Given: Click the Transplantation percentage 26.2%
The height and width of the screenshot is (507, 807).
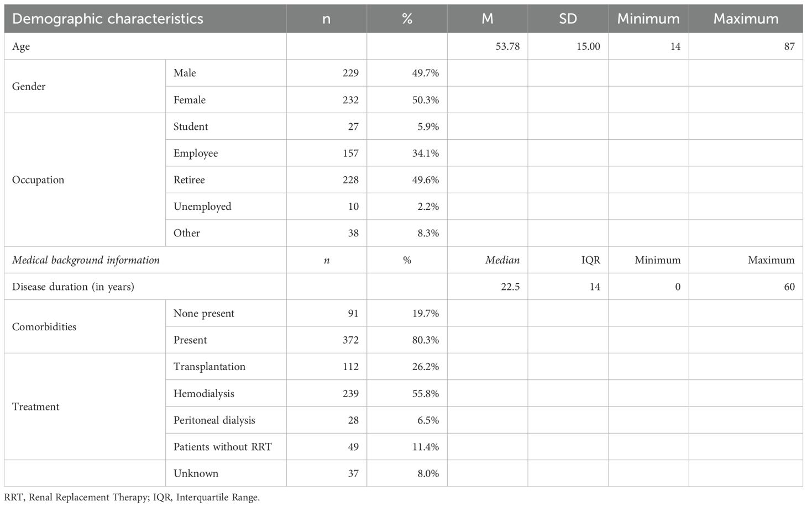Looking at the screenshot, I should tap(426, 367).
